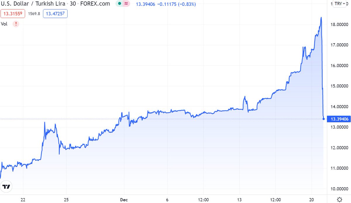The image size is (351, 203).
Task: Click the FOREX.com source label
Action: [95, 4]
